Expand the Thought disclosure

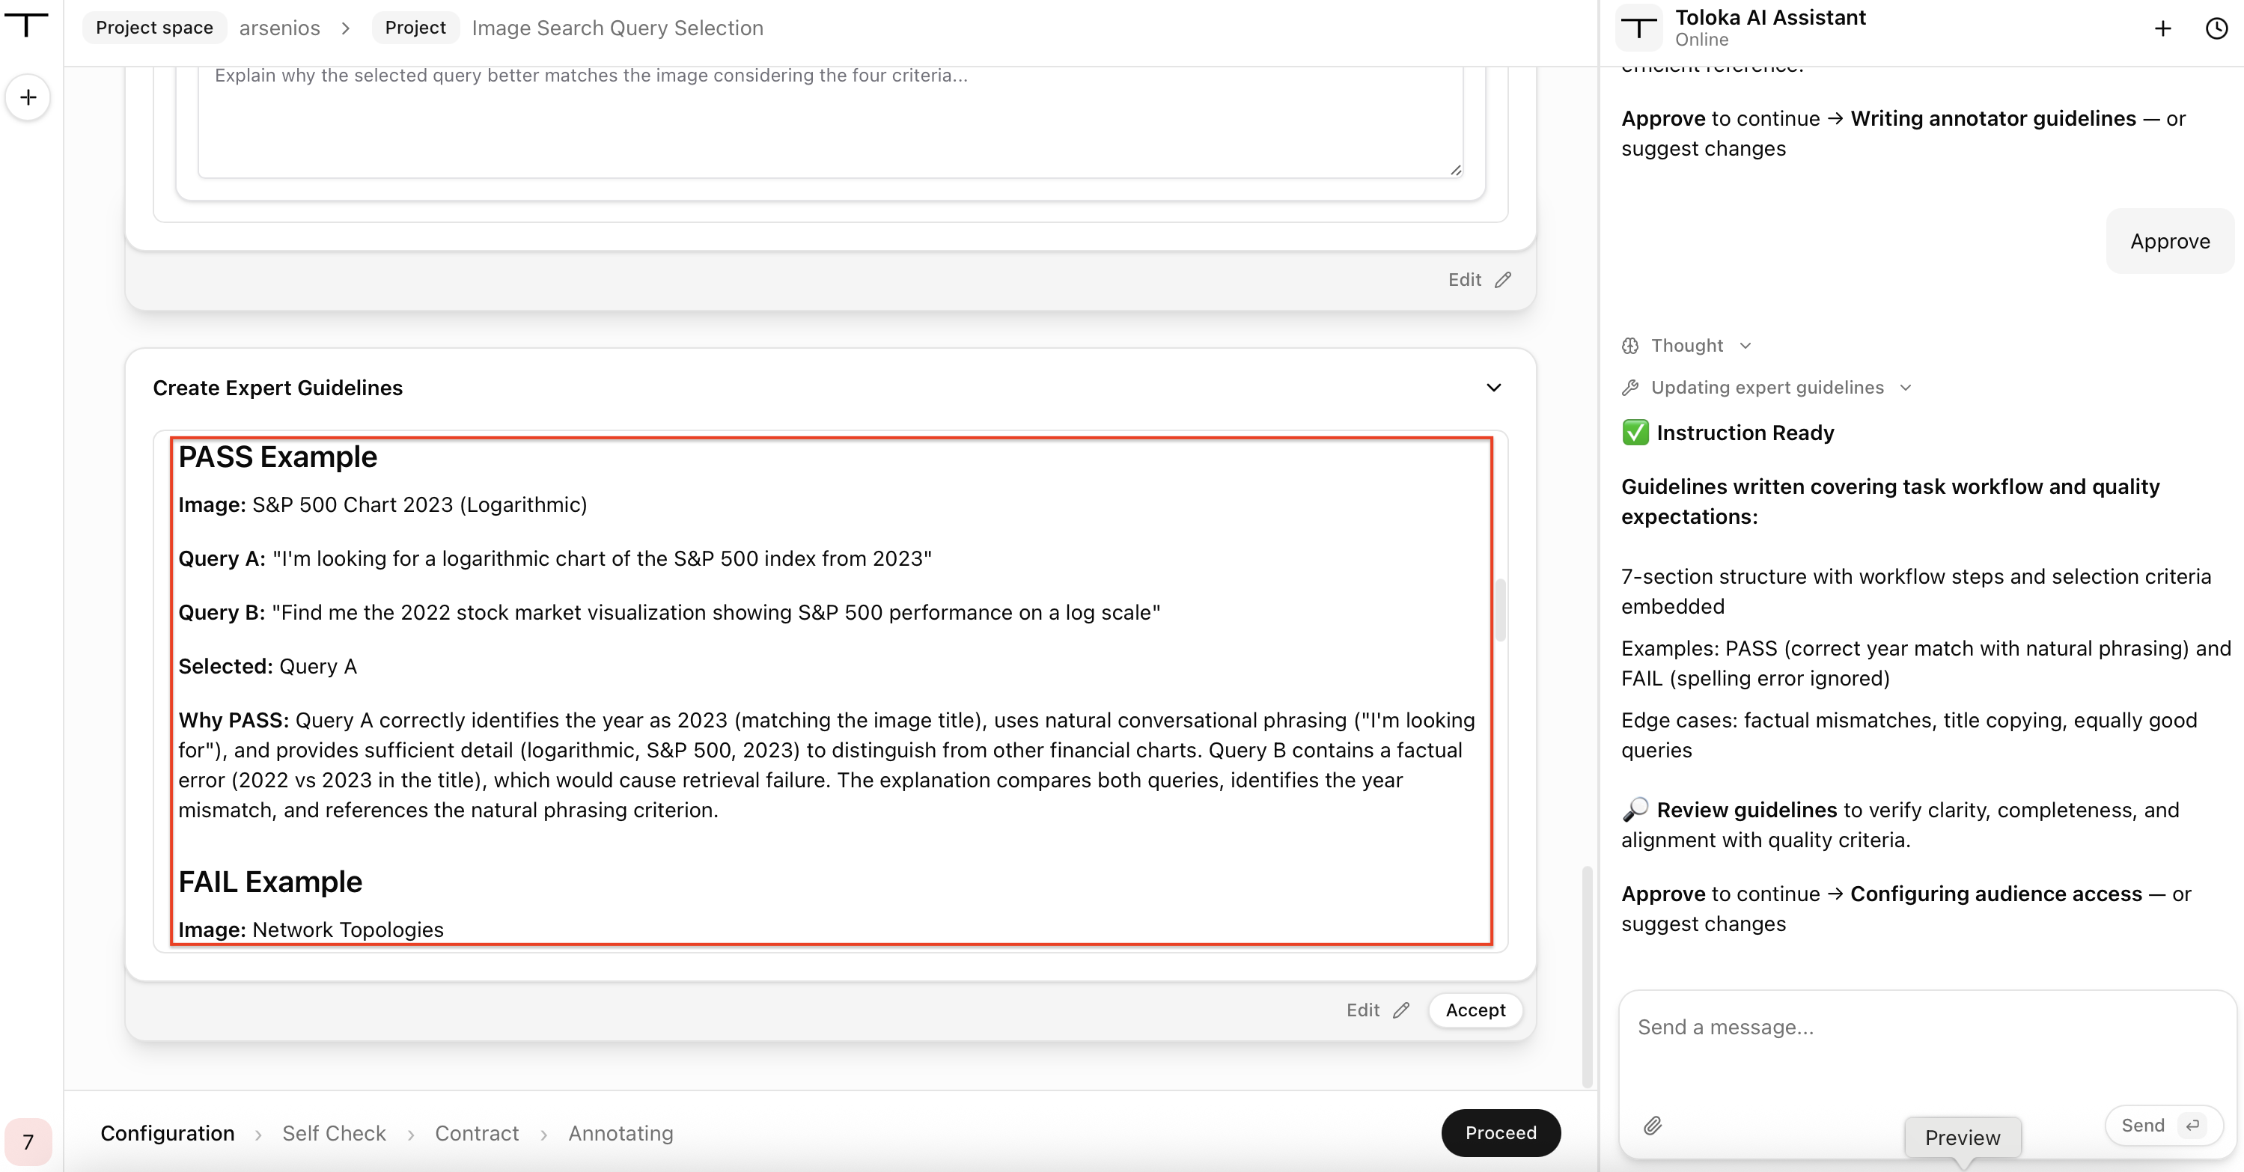(x=1686, y=346)
